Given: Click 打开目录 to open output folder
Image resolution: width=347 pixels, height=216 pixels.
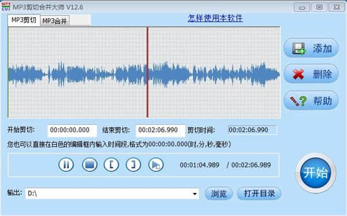Looking at the screenshot, I should [259, 193].
